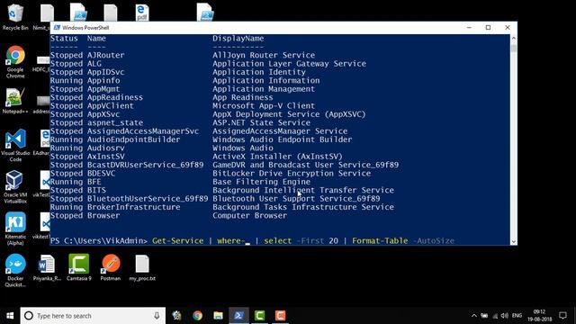Click the 'DisplayName' column header

click(x=238, y=38)
